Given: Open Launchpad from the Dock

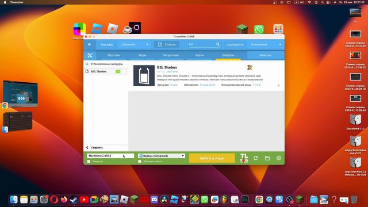Looking at the screenshot, I should click(x=34, y=200).
